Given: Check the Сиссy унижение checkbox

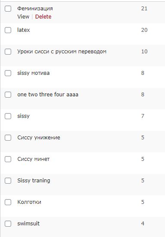Looking at the screenshot, I should pos(8,138).
